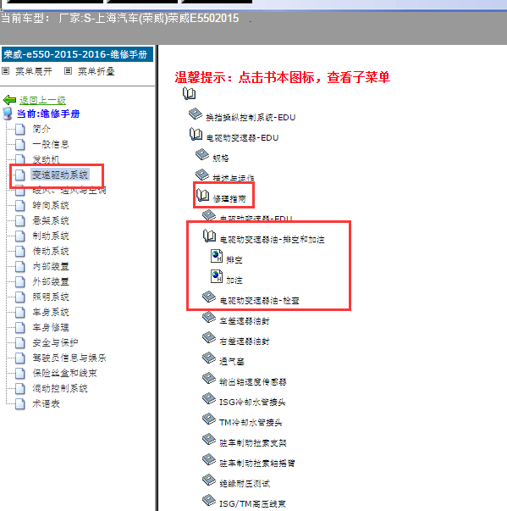Open 车身系统 in the left tree
The height and width of the screenshot is (511, 507).
click(51, 312)
